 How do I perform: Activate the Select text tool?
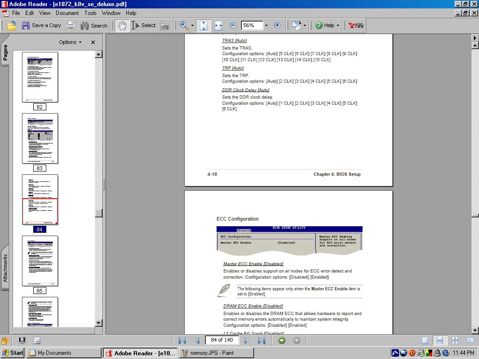coord(144,26)
